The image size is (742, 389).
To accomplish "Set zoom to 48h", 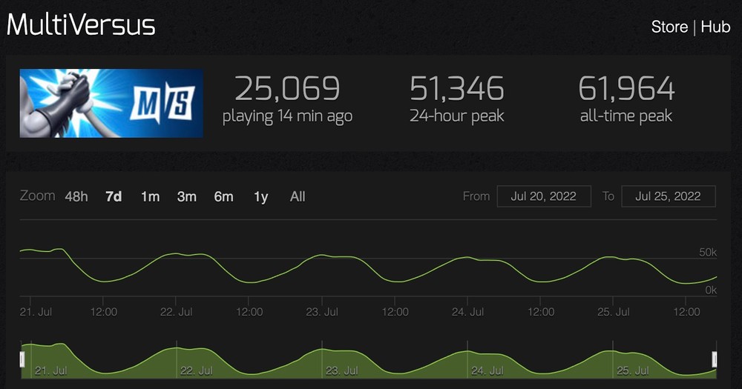I will [x=76, y=196].
